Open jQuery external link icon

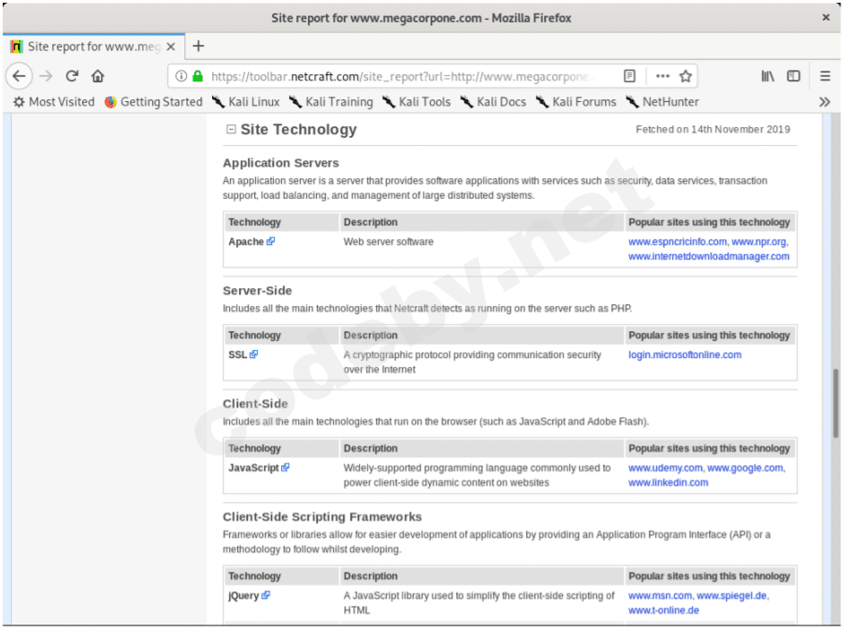pos(266,595)
